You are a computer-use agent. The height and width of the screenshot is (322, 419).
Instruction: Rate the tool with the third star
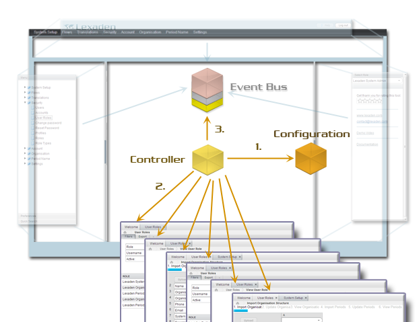(x=370, y=100)
